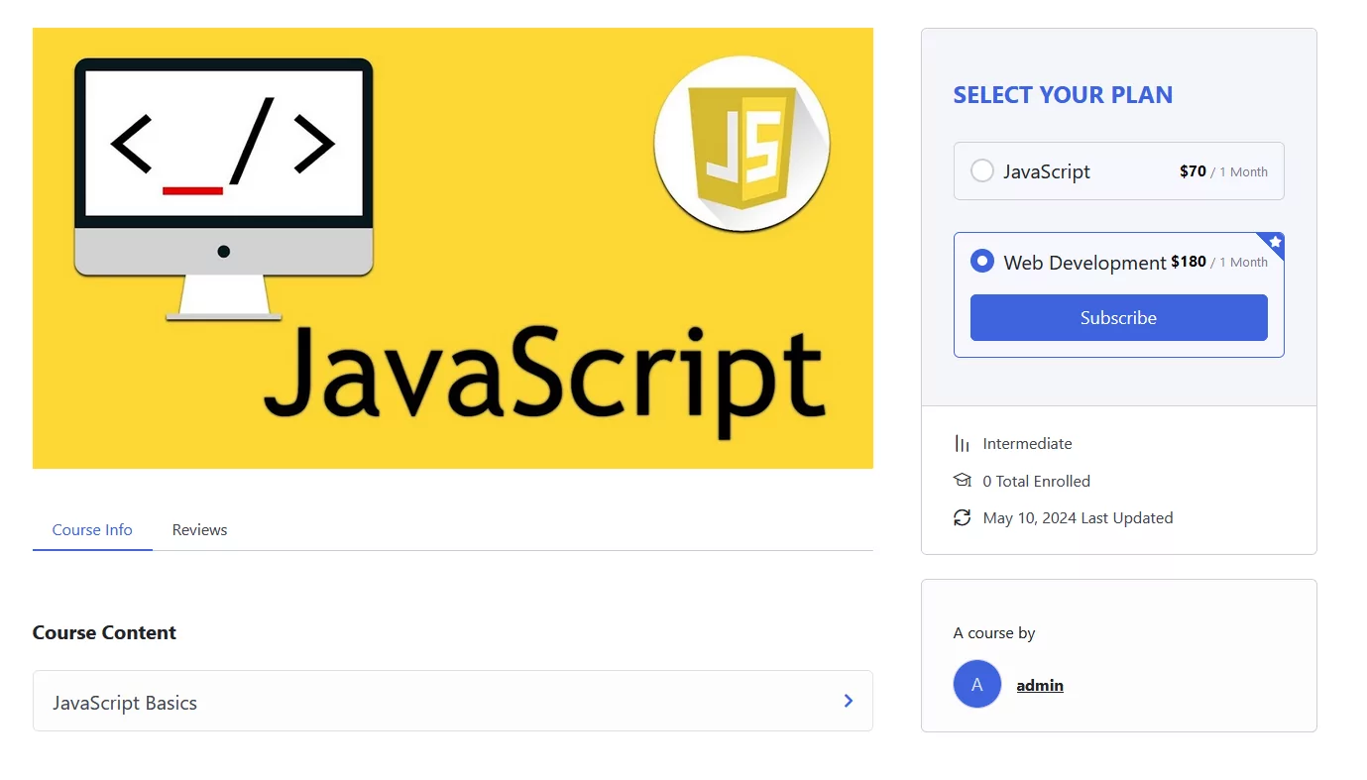
Task: Select the JavaScript plan radio button
Action: (981, 170)
